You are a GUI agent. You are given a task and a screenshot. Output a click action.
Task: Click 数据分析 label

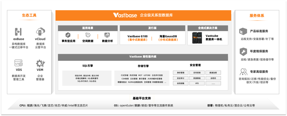[107, 41]
